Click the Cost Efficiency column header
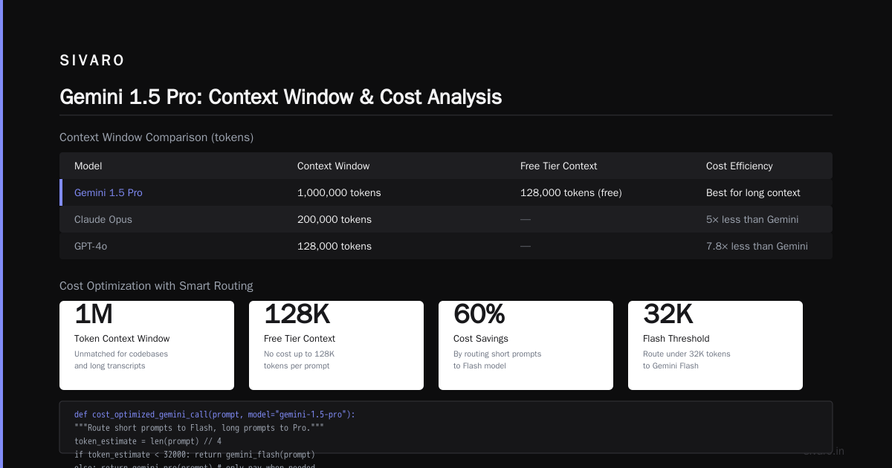Image resolution: width=892 pixels, height=468 pixels. point(740,166)
